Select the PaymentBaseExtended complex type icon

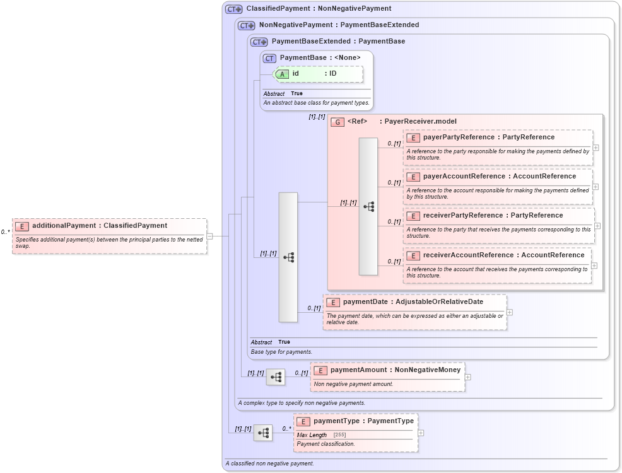tap(258, 41)
